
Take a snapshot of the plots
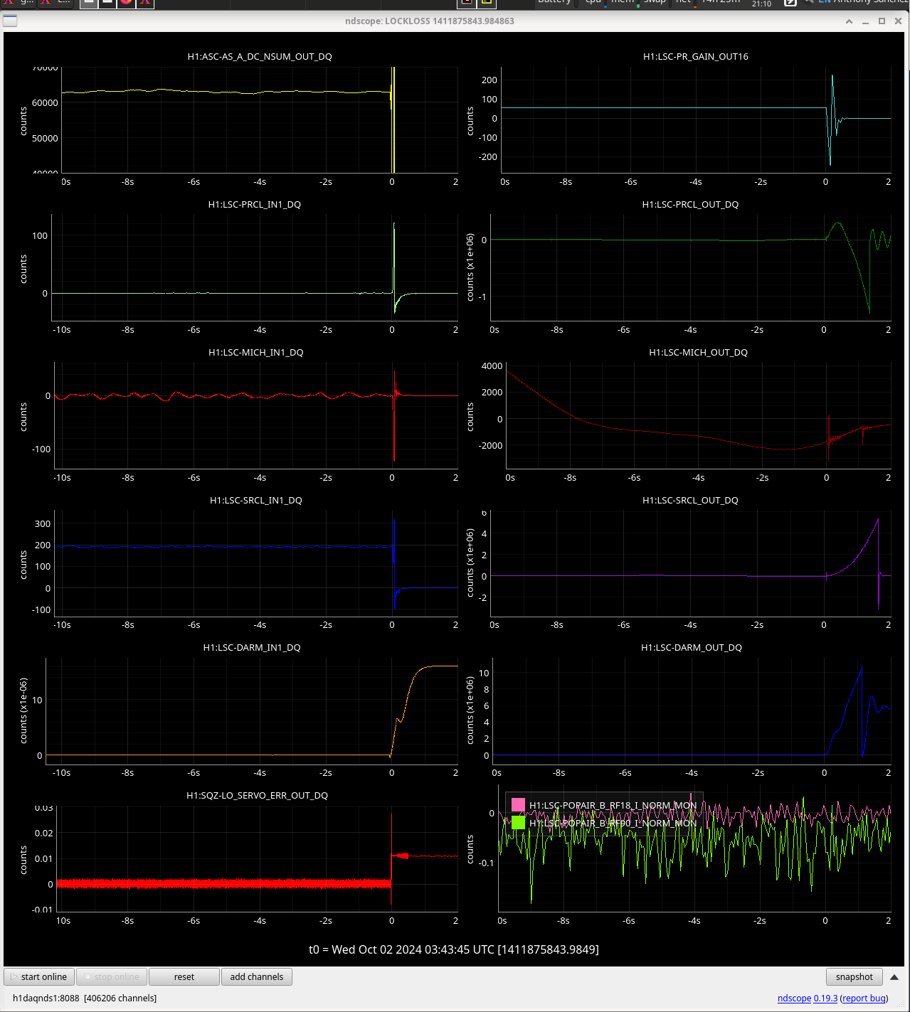[x=855, y=977]
